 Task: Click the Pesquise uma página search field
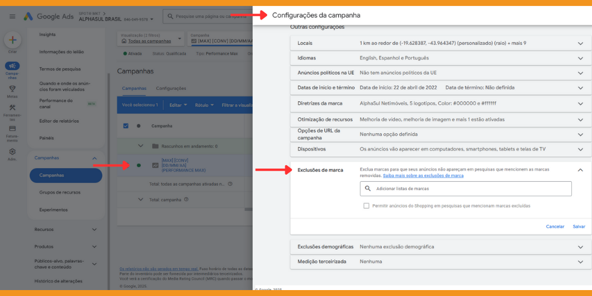[x=208, y=16]
